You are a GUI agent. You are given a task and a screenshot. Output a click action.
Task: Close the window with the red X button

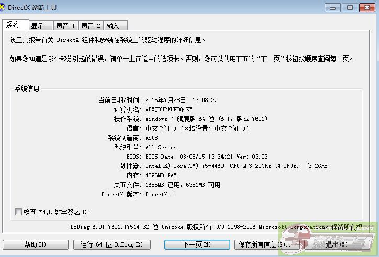367,7
